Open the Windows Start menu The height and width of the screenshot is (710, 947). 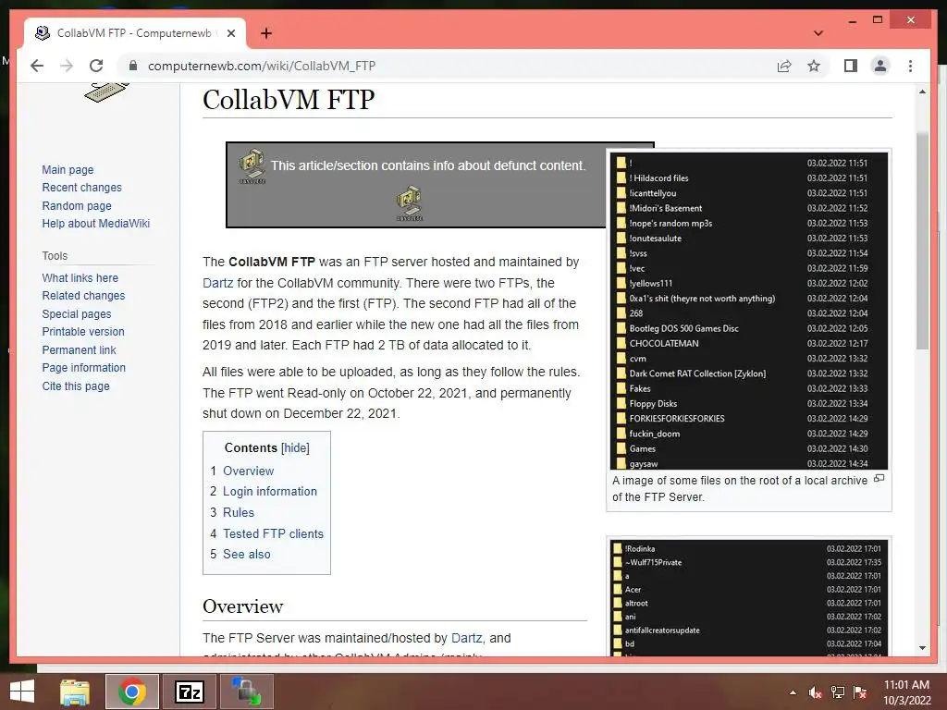click(22, 692)
